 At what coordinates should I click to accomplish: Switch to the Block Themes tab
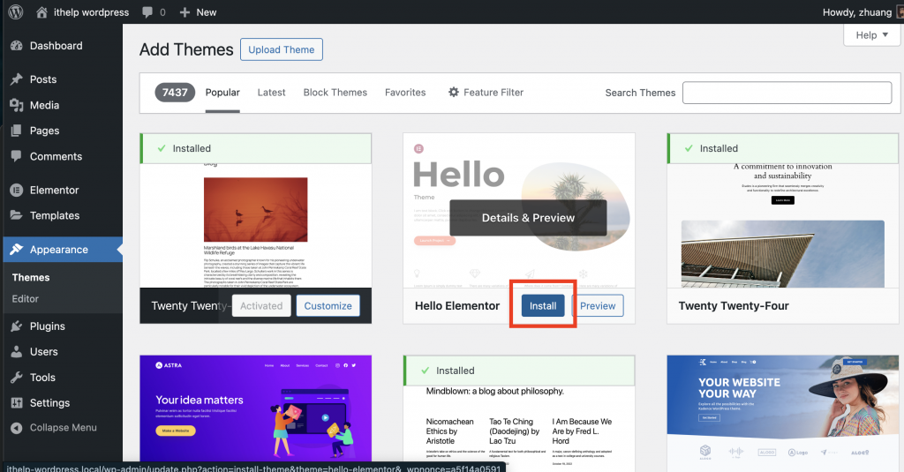coord(335,93)
